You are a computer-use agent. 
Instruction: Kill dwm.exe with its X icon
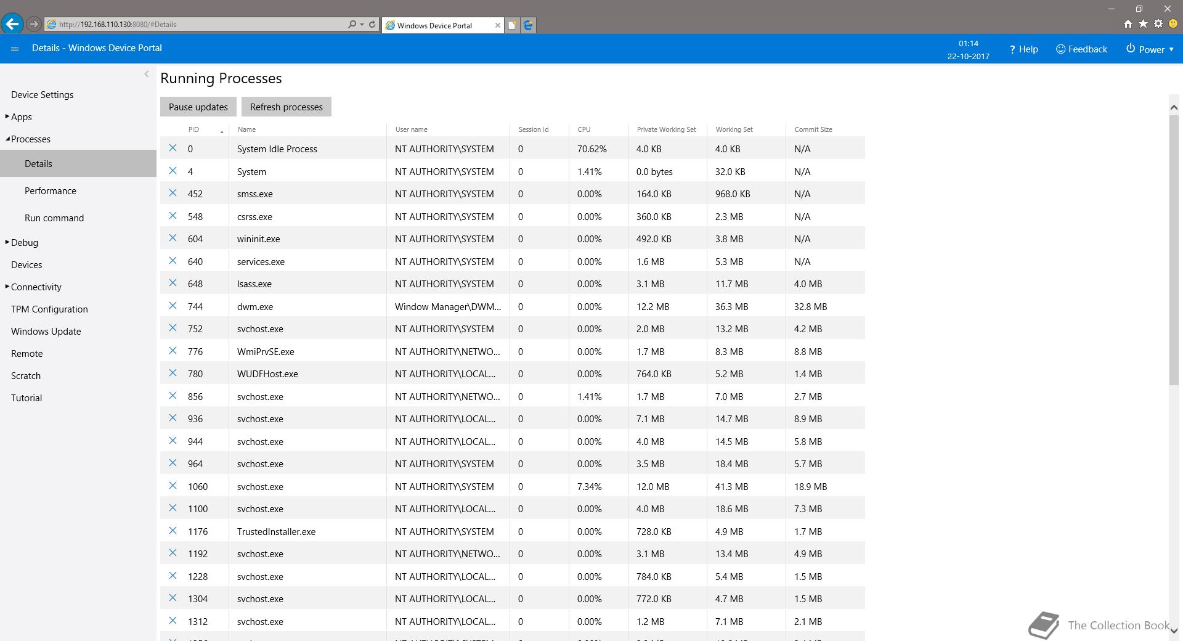coord(173,306)
